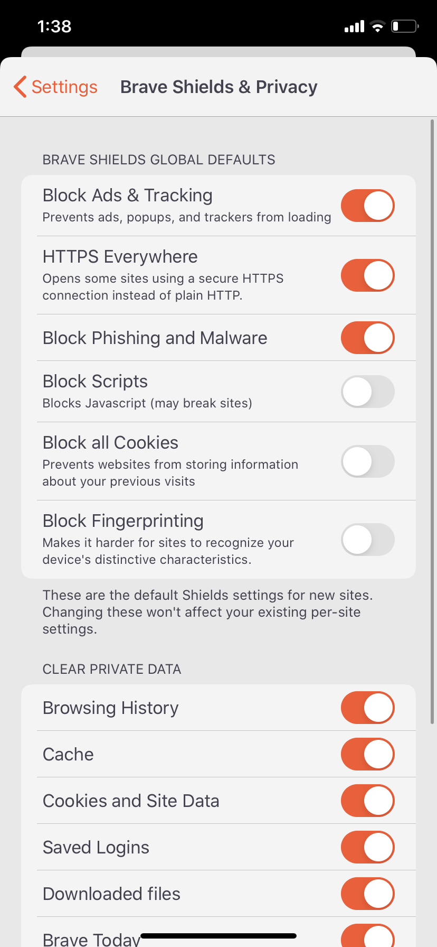Tap the Brave Shields & Privacy title
Viewport: 437px width, 947px height.
pos(219,87)
